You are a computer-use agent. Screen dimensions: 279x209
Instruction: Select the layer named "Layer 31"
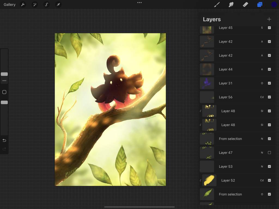(x=226, y=83)
